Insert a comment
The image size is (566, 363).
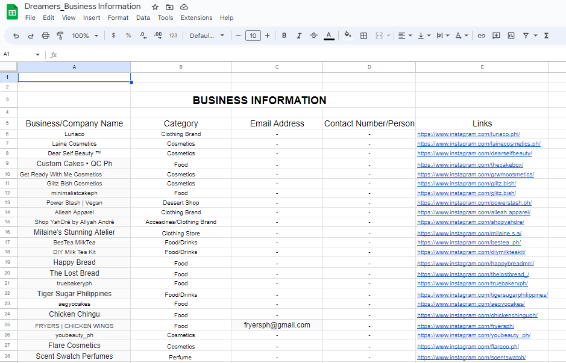tap(496, 36)
